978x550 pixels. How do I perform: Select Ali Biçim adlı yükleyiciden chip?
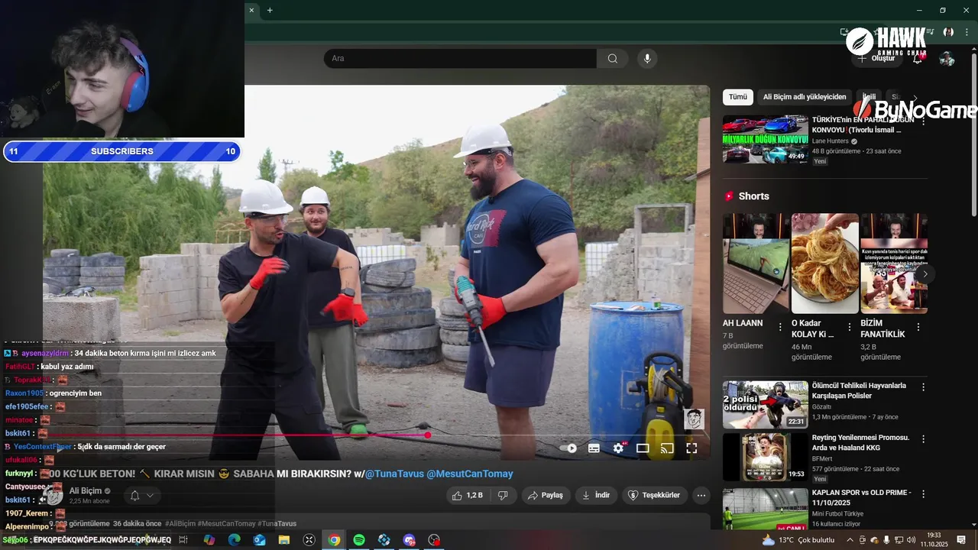click(x=805, y=97)
